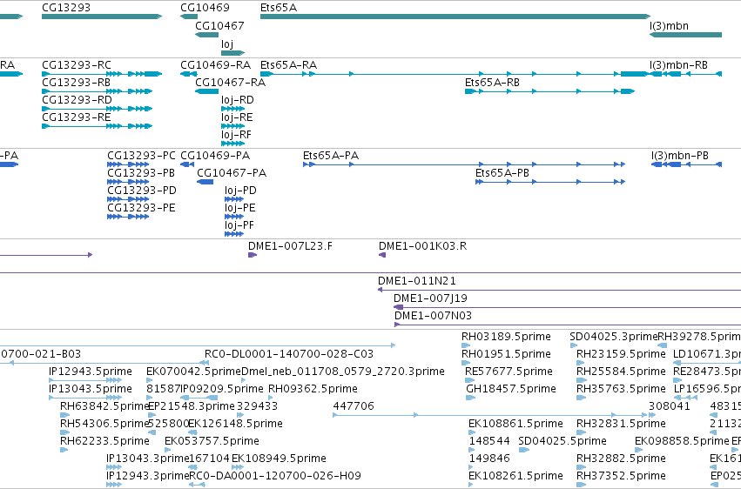The width and height of the screenshot is (741, 489).
Task: Select EST RH01951.5prime
Action: [506, 354]
